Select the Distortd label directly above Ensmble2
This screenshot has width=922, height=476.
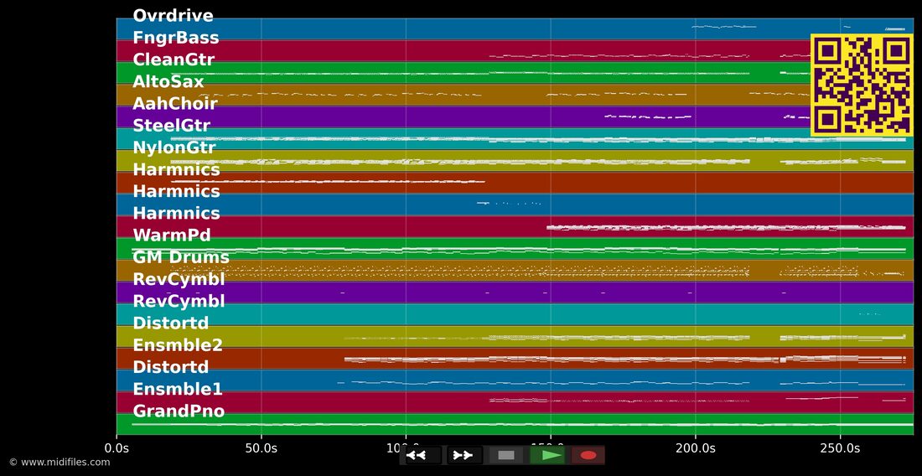click(171, 323)
